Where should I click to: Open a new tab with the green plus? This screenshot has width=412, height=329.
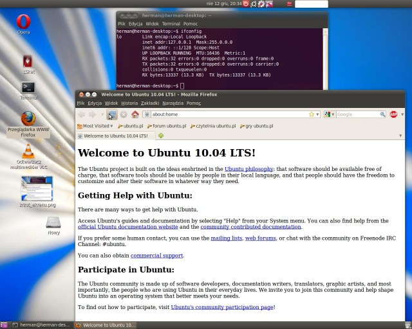point(161,136)
